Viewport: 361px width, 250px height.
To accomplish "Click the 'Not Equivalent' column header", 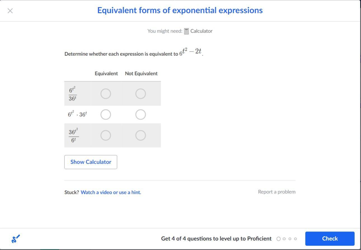I will coord(141,74).
